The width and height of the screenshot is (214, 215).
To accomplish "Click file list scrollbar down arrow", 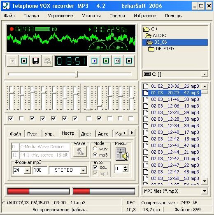I will pyautogui.click(x=205, y=181).
